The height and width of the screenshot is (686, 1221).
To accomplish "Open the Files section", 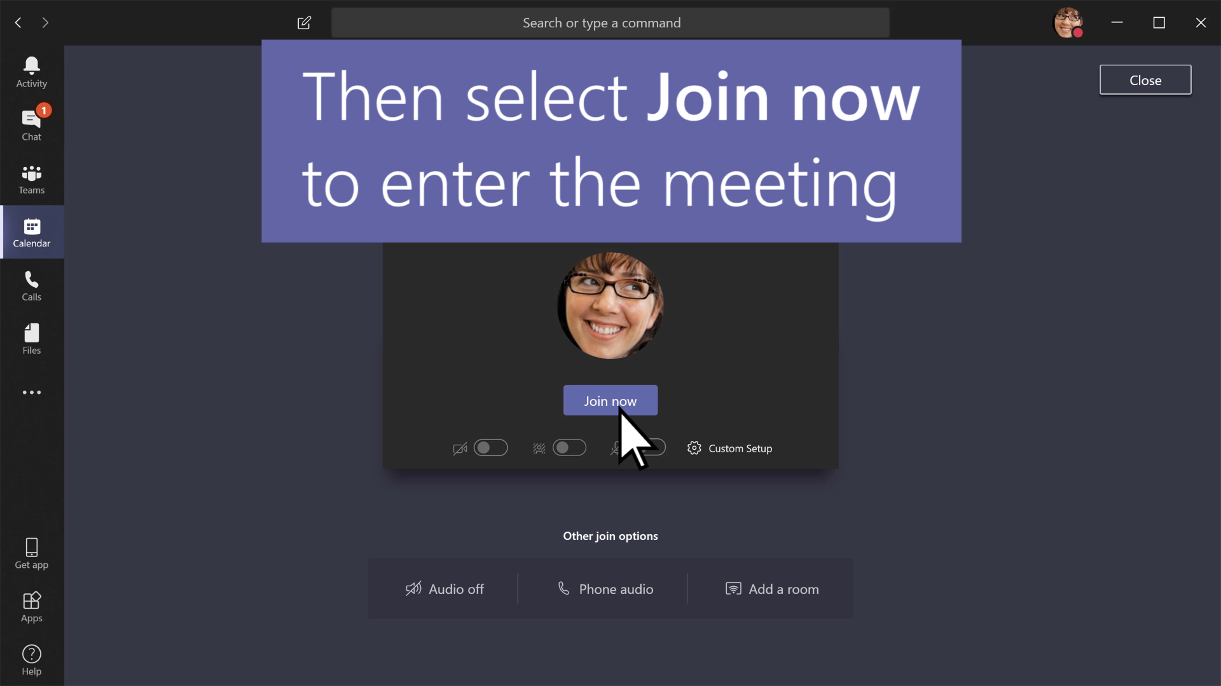I will (31, 339).
